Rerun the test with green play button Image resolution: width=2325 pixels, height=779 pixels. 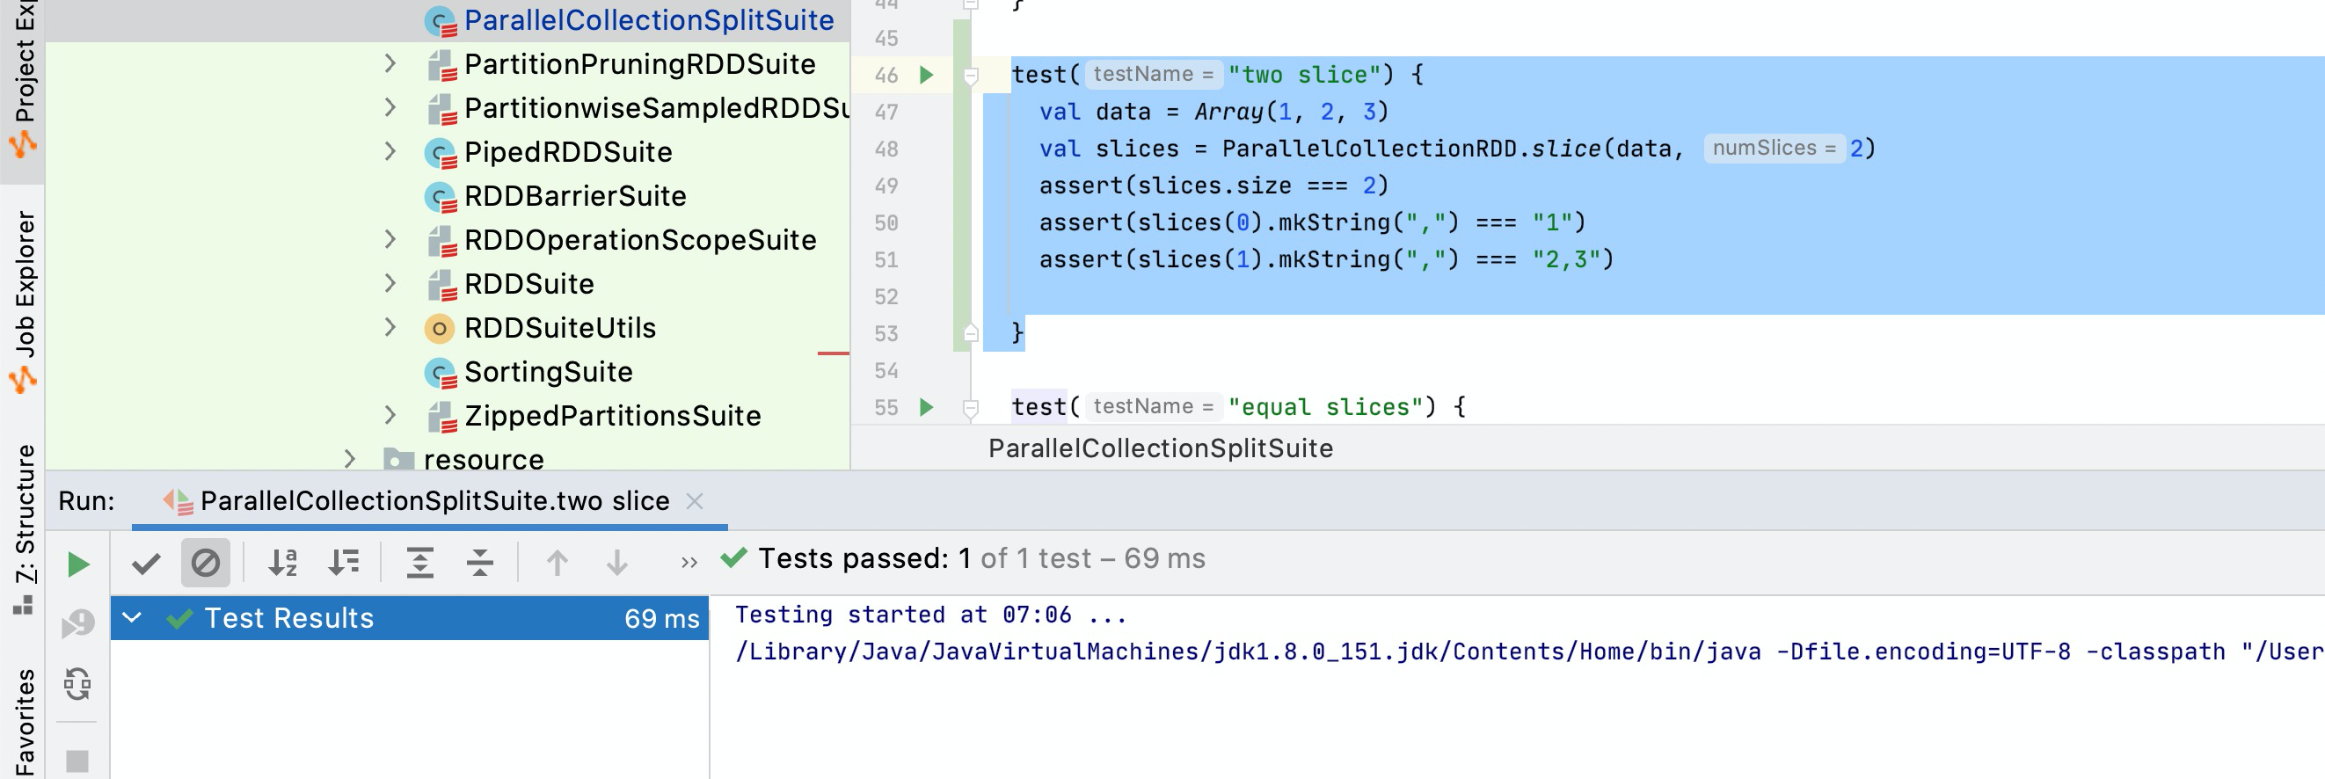click(78, 564)
